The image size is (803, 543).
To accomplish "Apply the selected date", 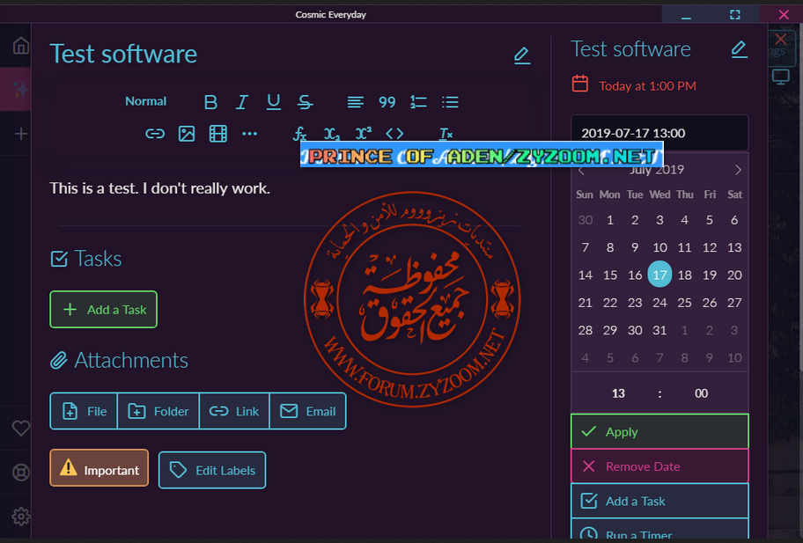I will 659,431.
